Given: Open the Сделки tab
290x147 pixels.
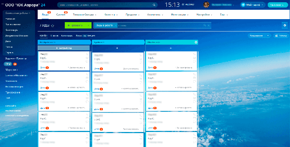Looking at the screenshot, I should pos(61,15).
